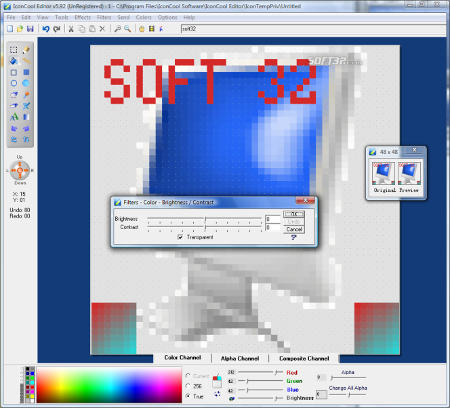The width and height of the screenshot is (450, 408).
Task: Select the color picker eyedropper tool
Action: (x=26, y=95)
